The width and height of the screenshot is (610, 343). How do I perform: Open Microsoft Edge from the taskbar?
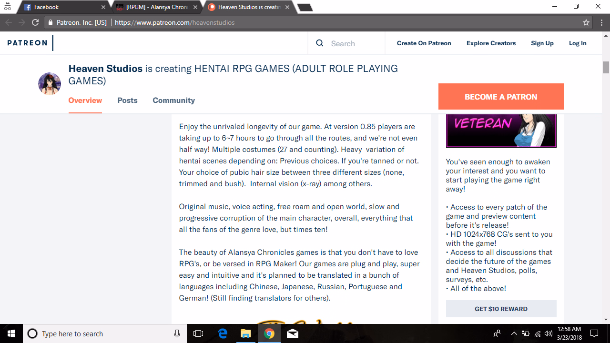click(x=223, y=333)
